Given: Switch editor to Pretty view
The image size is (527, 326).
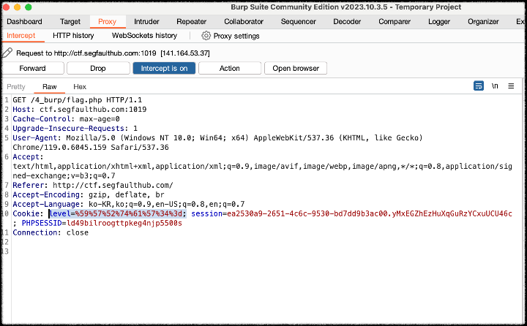Looking at the screenshot, I should click(16, 87).
